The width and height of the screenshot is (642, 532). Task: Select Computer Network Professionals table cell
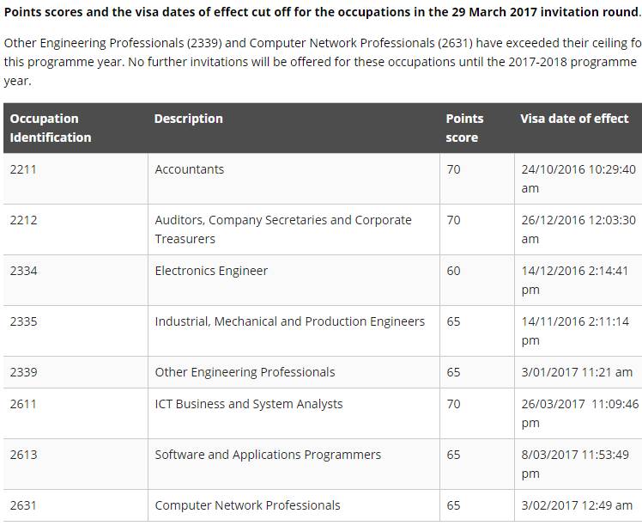pyautogui.click(x=247, y=505)
